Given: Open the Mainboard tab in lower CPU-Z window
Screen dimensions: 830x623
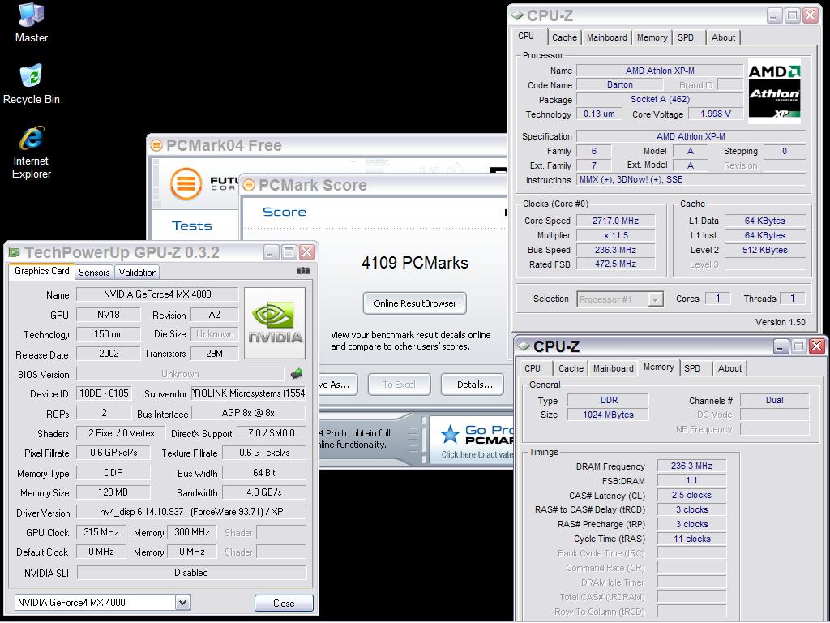Looking at the screenshot, I should (614, 369).
